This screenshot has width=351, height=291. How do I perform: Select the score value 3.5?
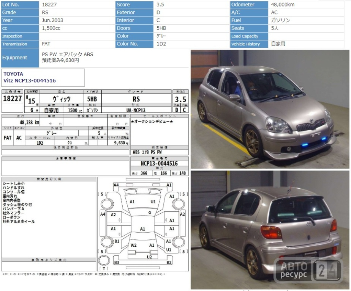[x=160, y=5]
